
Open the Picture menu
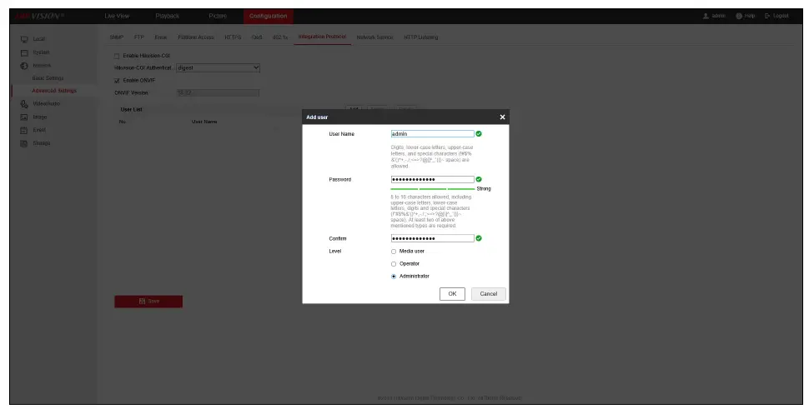[x=218, y=16]
